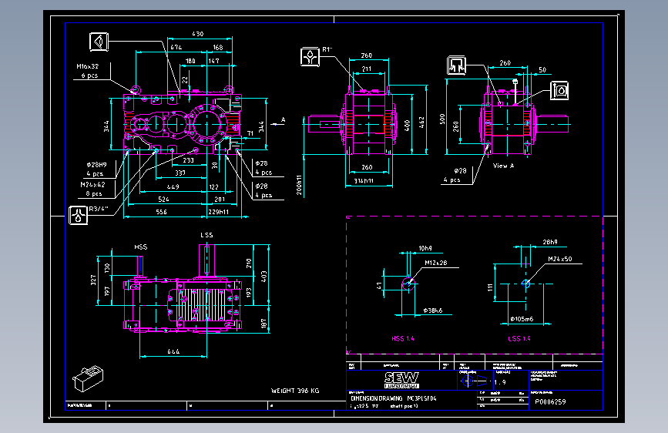Select the 197 vertical dimension

tap(106, 291)
